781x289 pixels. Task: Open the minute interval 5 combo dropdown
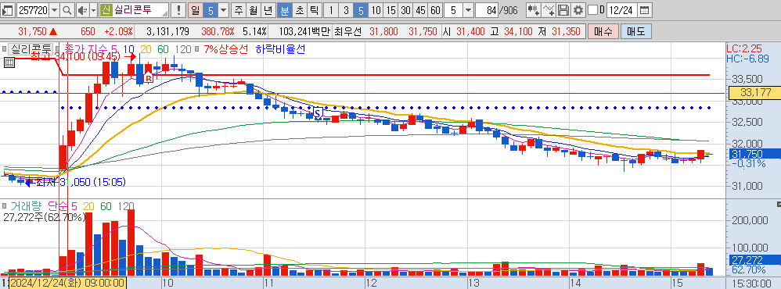468,9
